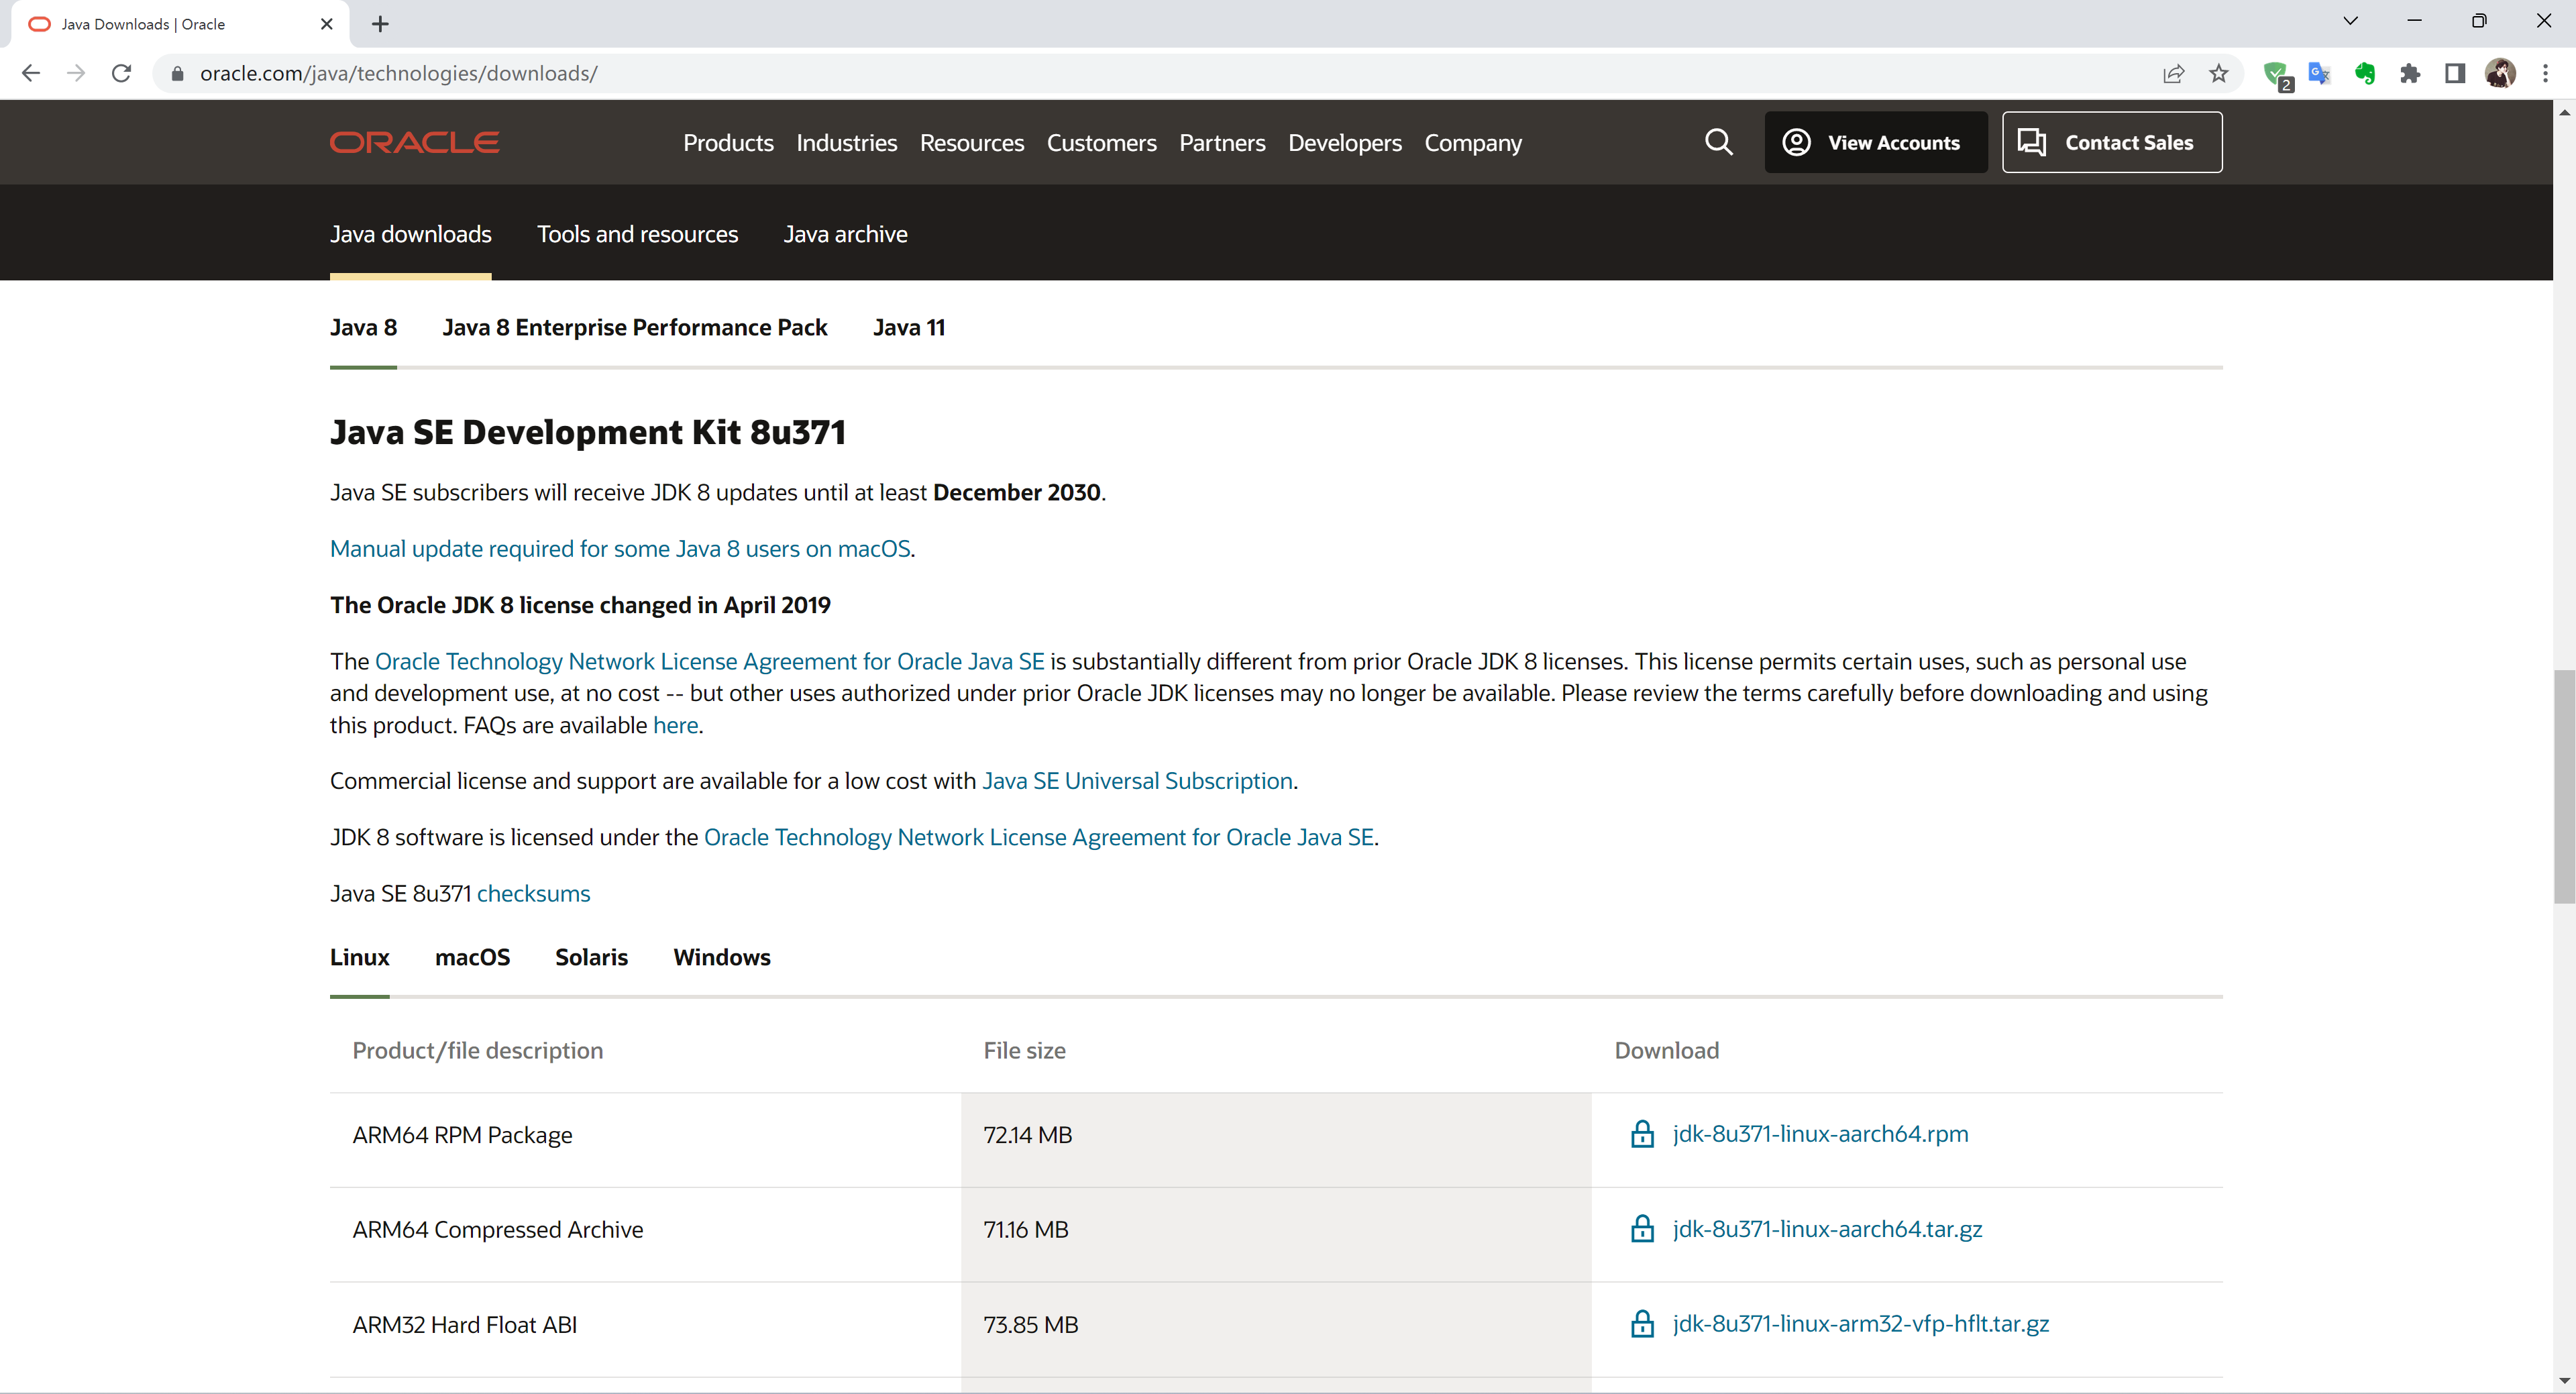Click the scrollbar down arrow

coord(2564,1381)
